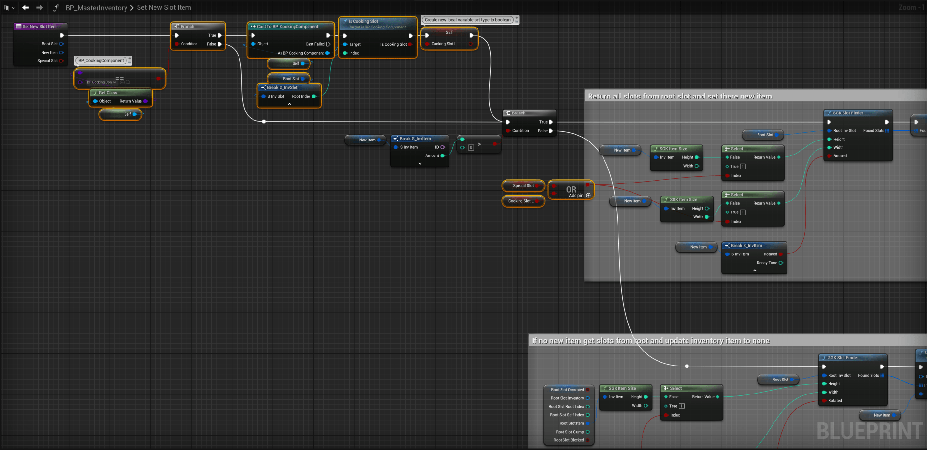Click the value field on the greater-than node
927x450 pixels.
pyautogui.click(x=471, y=148)
